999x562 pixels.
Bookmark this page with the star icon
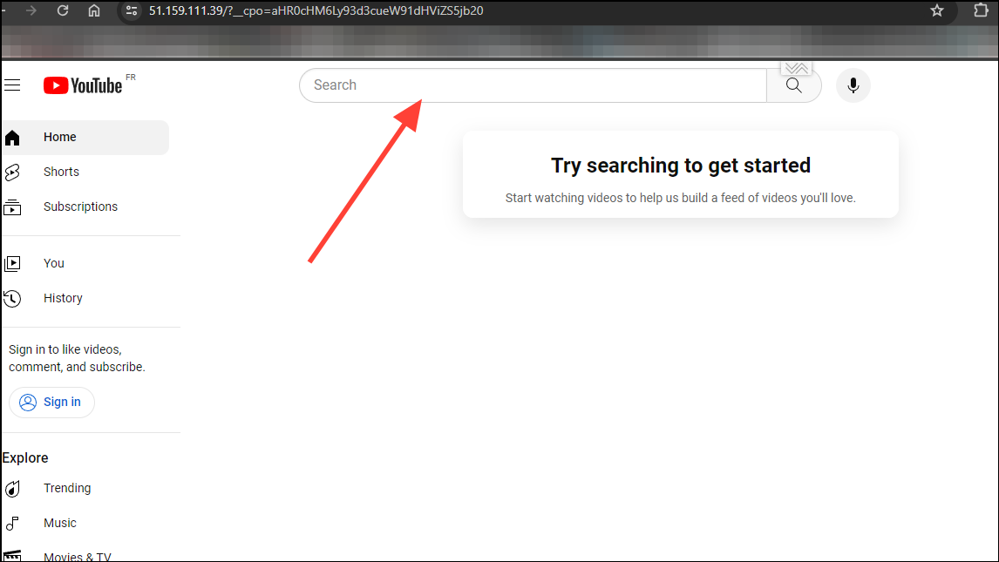[x=936, y=10]
